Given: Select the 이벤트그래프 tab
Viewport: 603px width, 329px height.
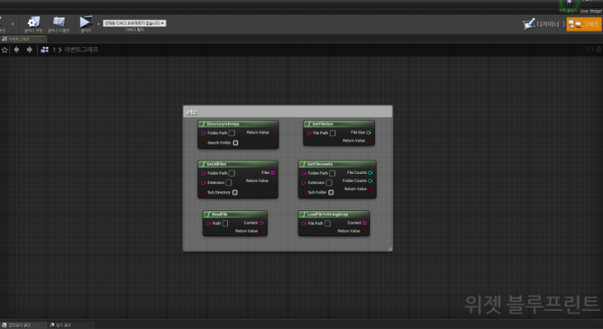Looking at the screenshot, I should (20, 39).
